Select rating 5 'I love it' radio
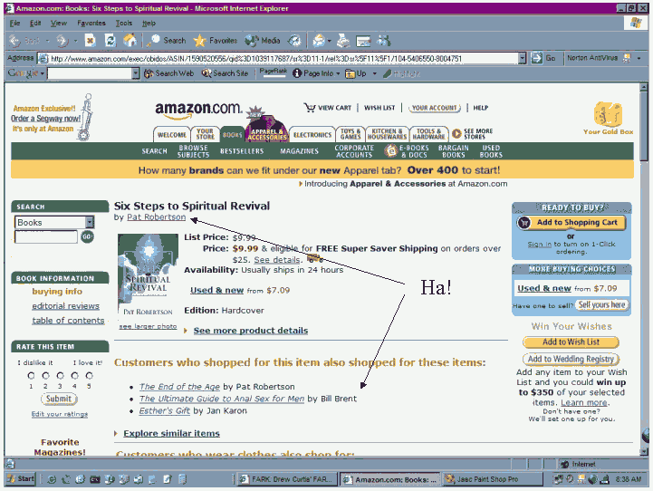 point(89,375)
